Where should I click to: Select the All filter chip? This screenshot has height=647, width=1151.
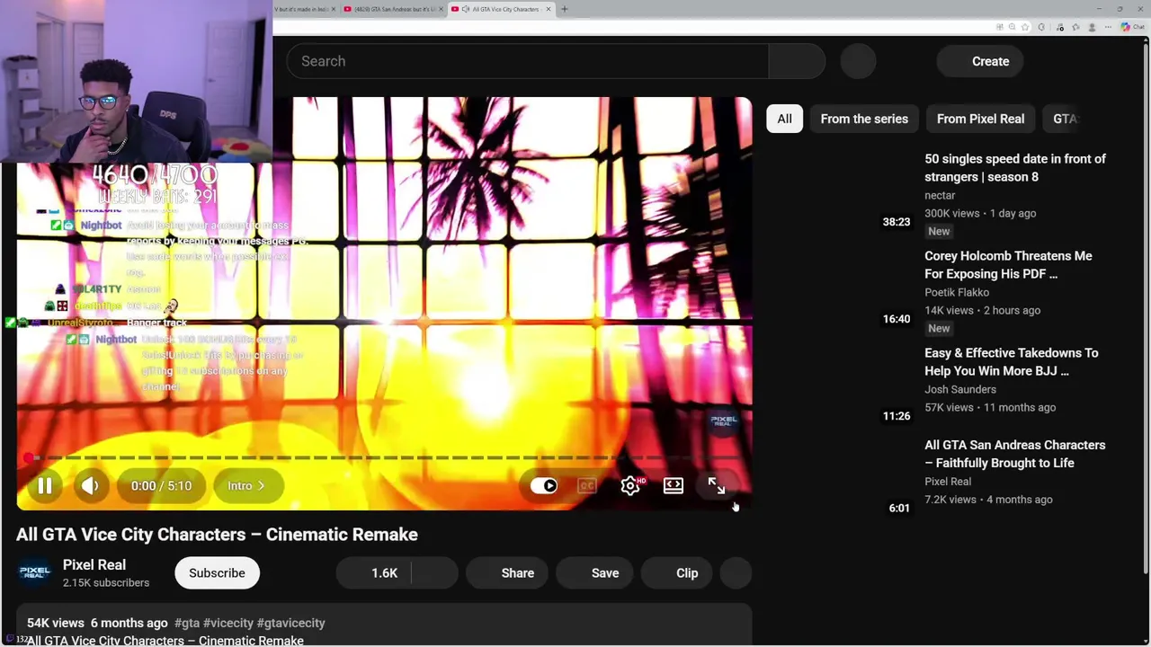(784, 119)
